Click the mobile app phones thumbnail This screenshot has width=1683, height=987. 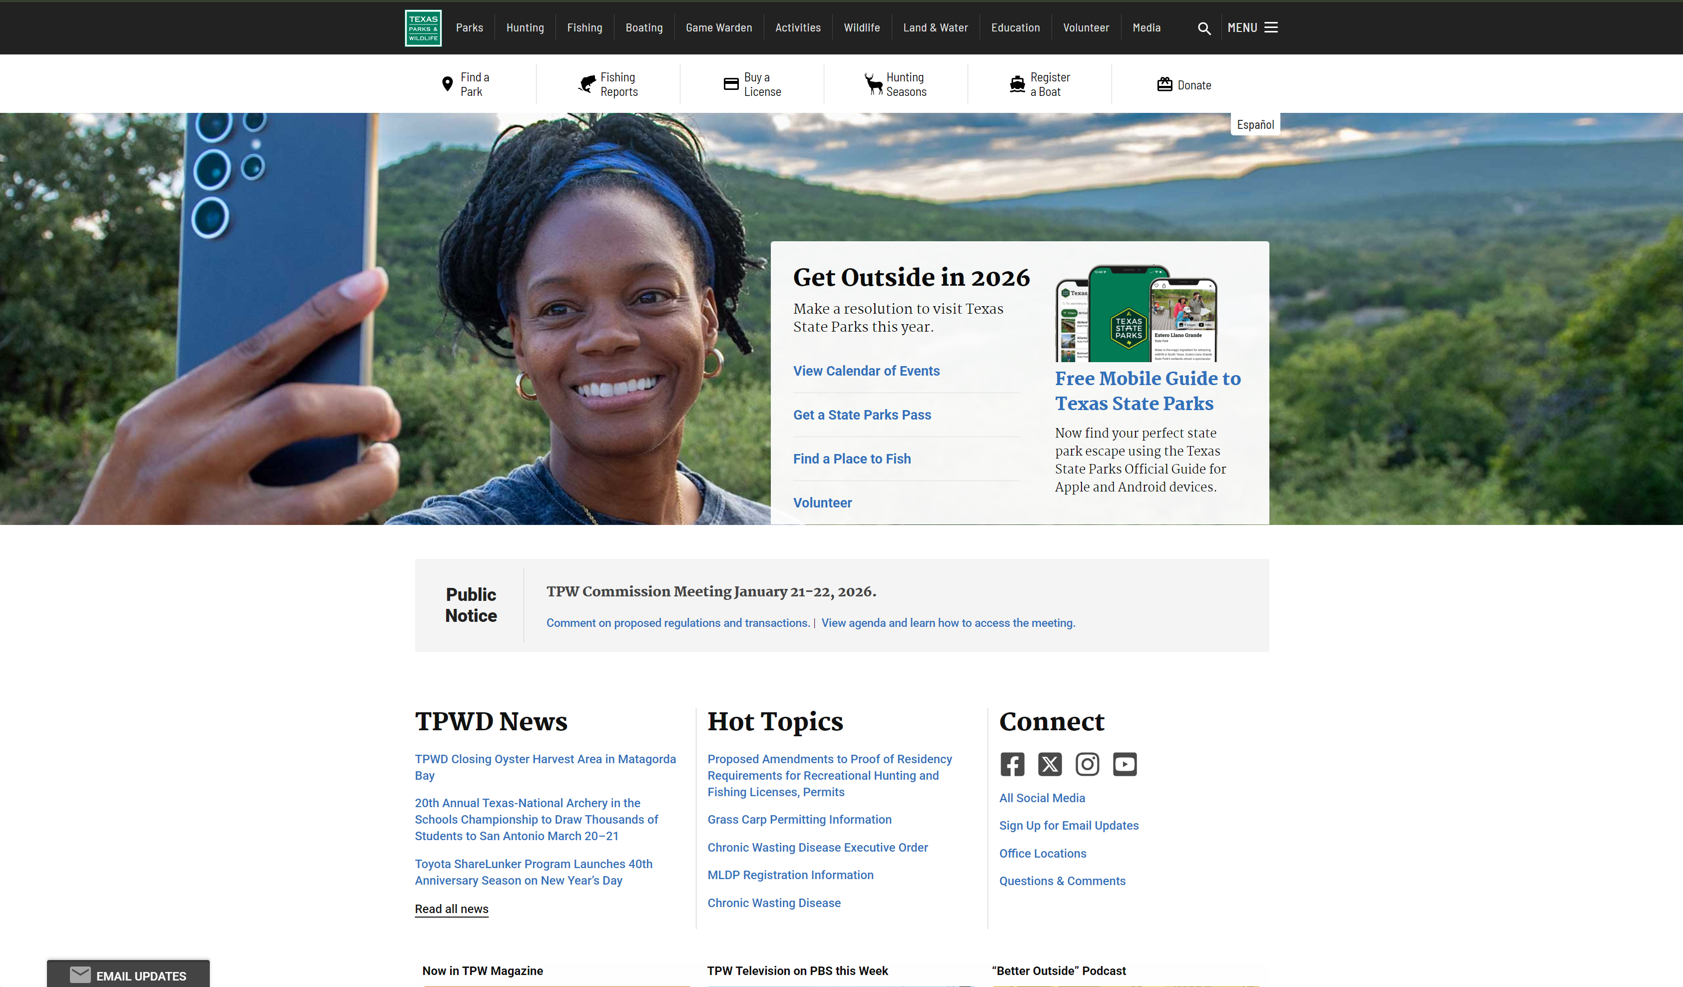pos(1136,314)
